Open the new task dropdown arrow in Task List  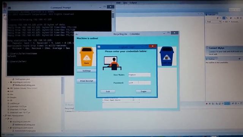click(x=220, y=18)
